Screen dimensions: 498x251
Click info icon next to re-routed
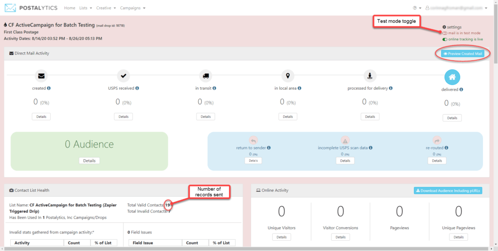tap(446, 148)
